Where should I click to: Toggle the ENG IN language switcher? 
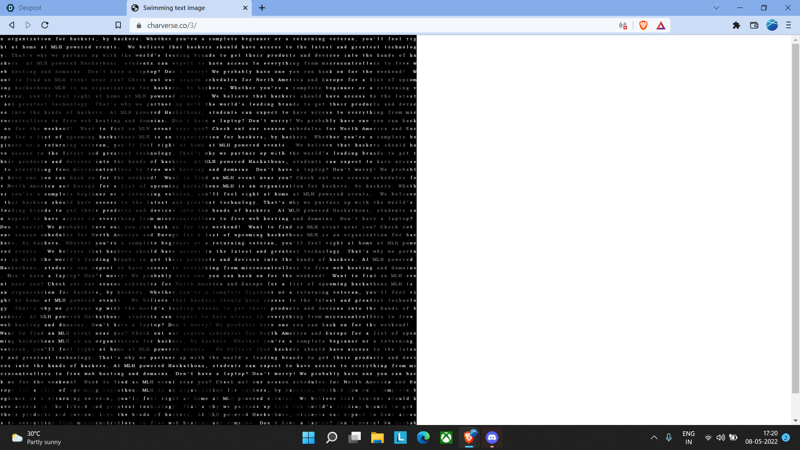coord(688,437)
